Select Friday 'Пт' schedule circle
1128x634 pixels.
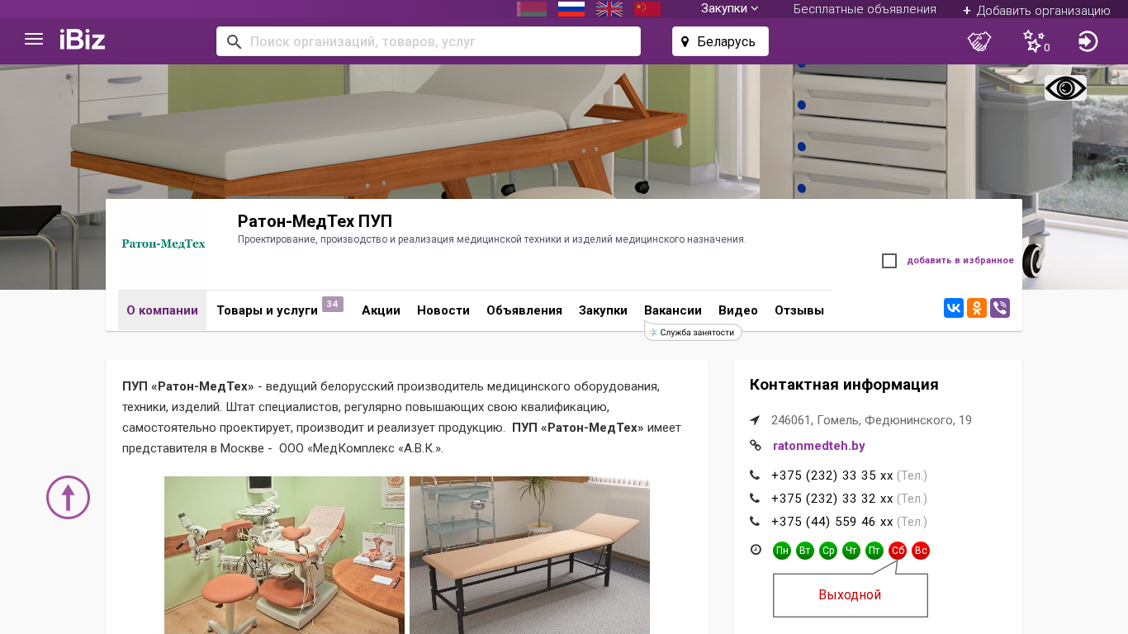point(874,551)
